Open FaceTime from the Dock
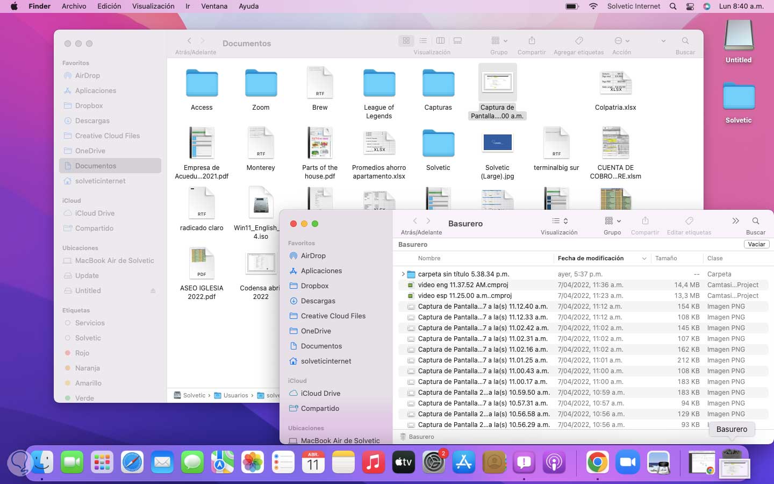 pos(72,461)
